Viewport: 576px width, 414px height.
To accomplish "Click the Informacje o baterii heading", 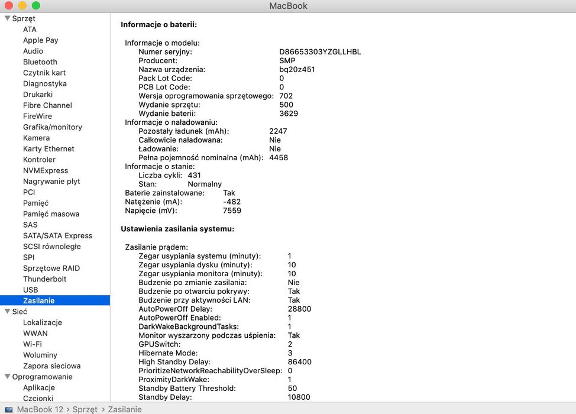I will pyautogui.click(x=159, y=25).
